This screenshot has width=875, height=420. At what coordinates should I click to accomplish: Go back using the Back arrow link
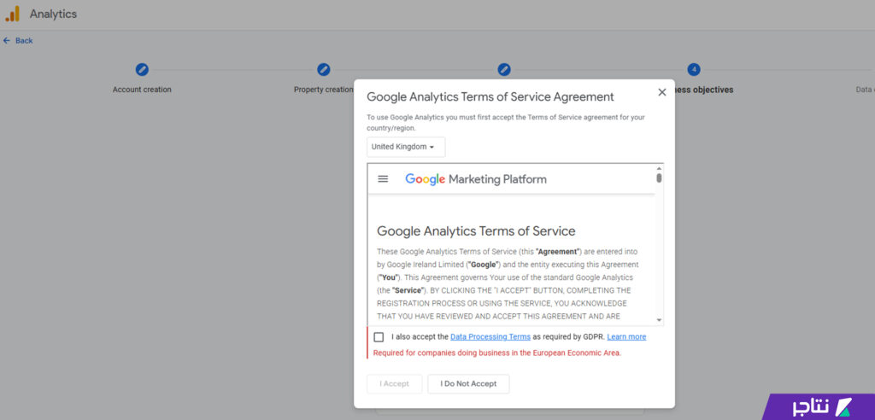click(18, 41)
